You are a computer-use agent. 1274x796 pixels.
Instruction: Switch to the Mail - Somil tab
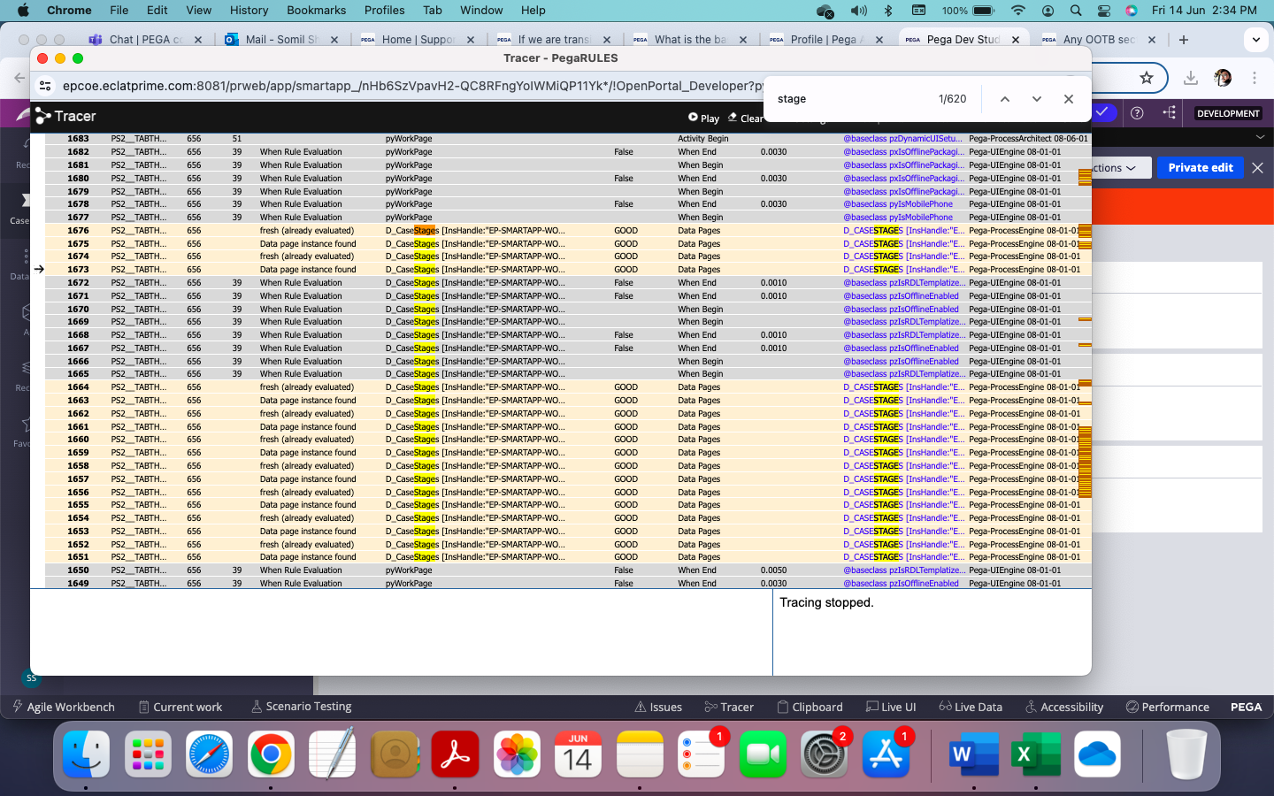pos(281,40)
